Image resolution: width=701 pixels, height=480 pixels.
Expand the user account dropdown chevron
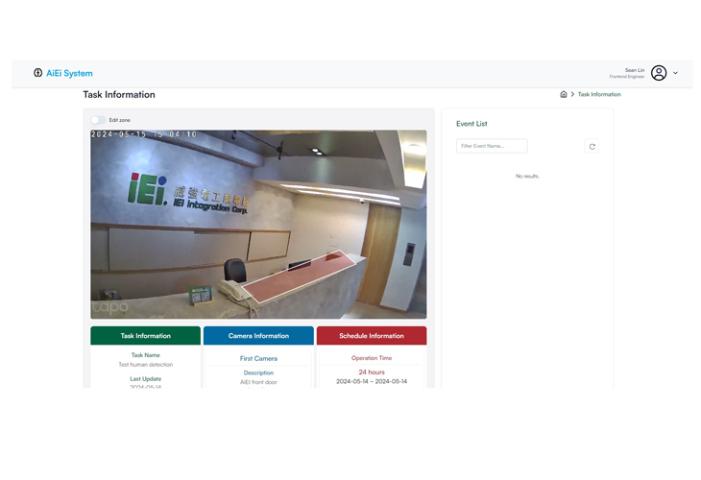point(675,73)
